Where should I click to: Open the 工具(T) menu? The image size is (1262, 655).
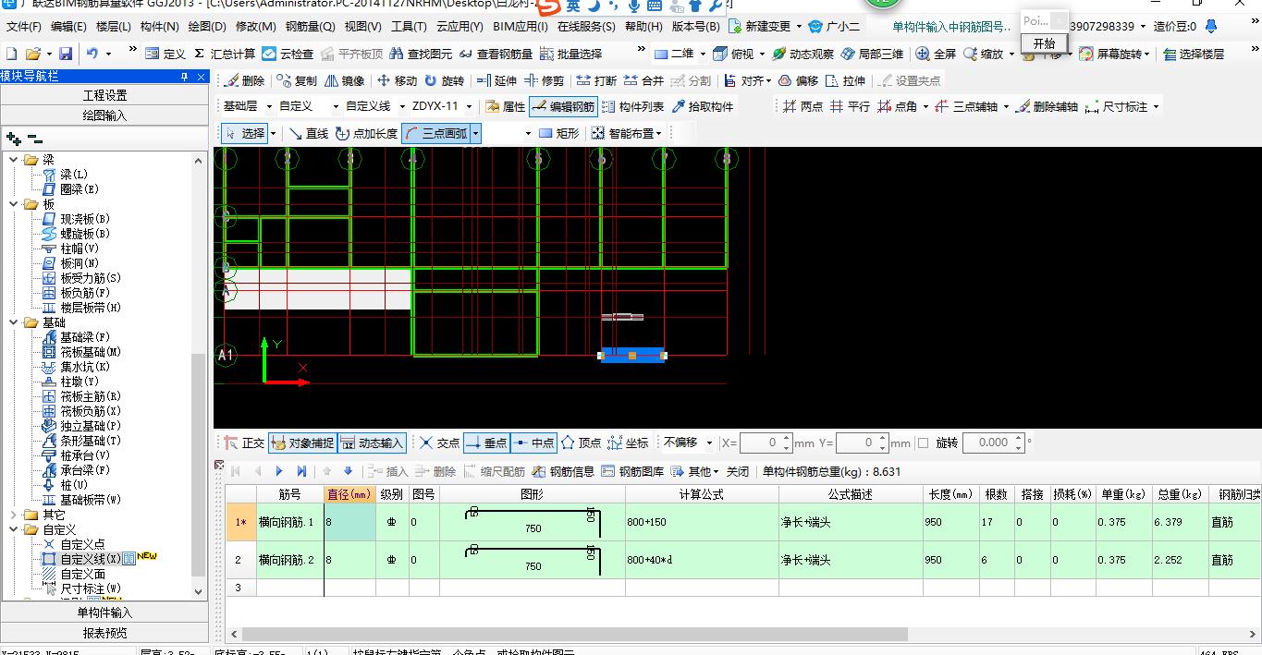[x=409, y=27]
